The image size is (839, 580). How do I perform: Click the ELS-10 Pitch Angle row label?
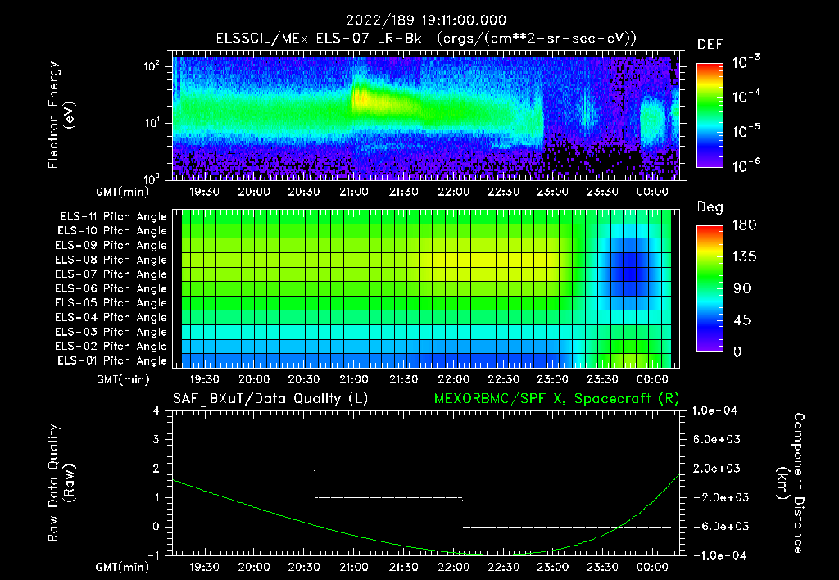click(x=112, y=231)
